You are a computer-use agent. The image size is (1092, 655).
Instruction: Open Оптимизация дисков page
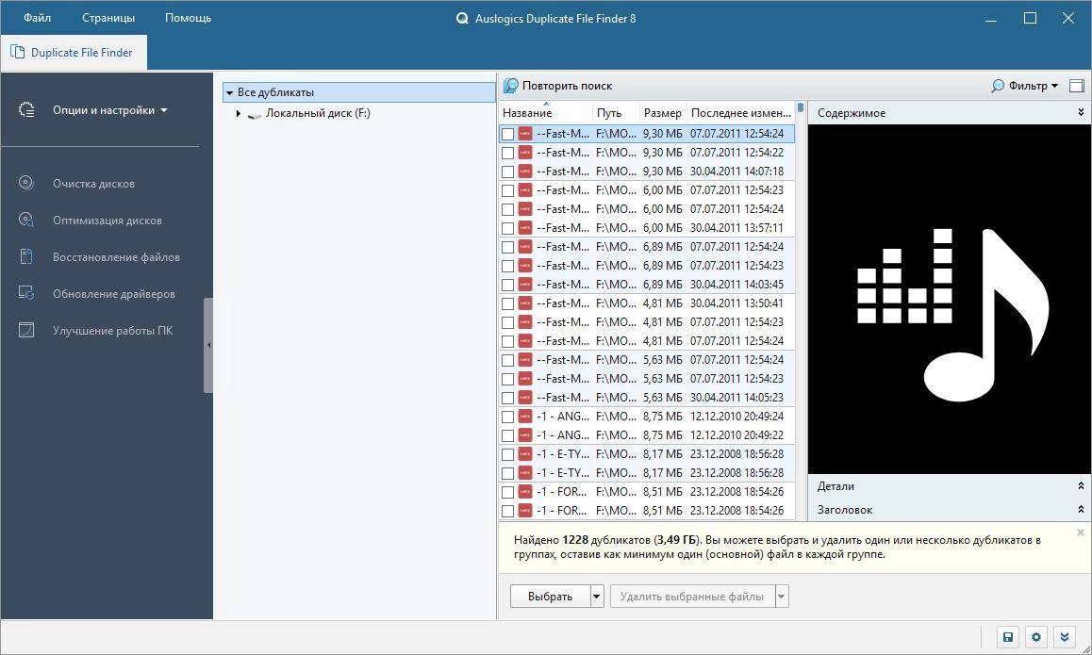point(108,221)
